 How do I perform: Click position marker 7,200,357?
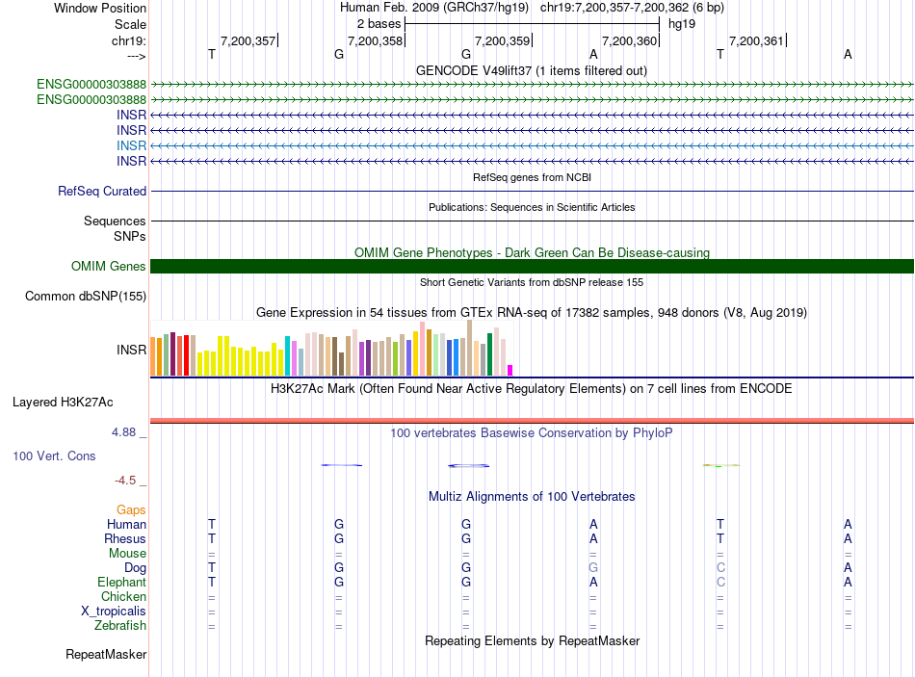pyautogui.click(x=248, y=40)
